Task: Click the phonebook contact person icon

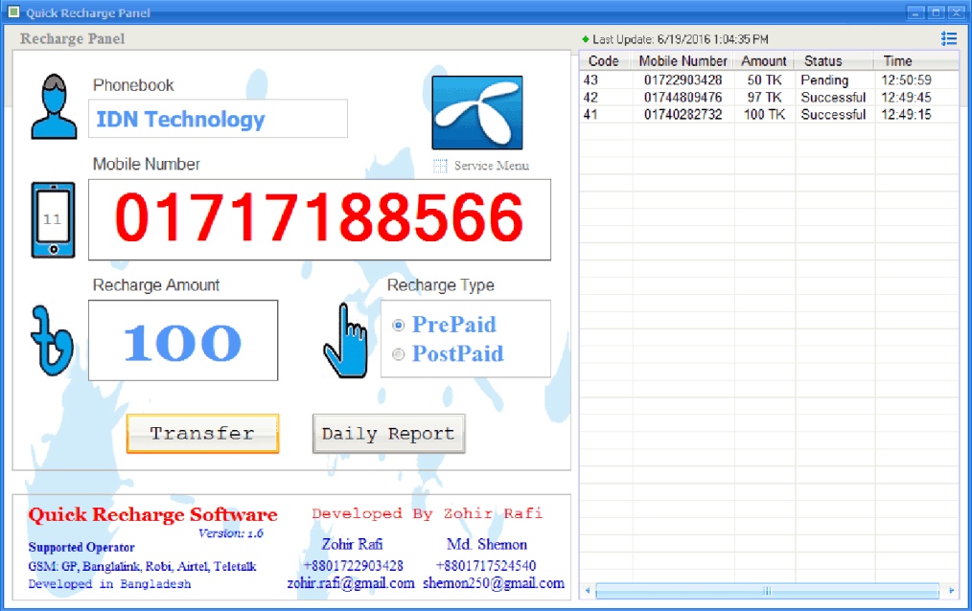Action: point(54,106)
